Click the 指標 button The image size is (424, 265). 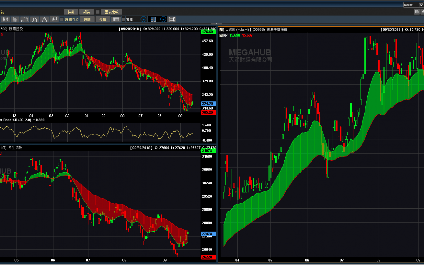click(x=103, y=19)
